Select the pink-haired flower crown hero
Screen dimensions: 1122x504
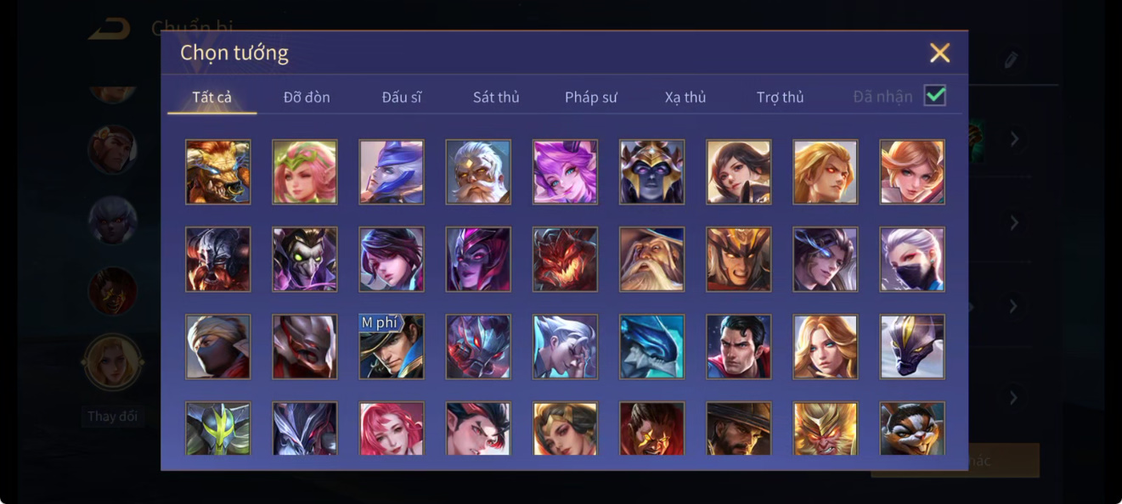pyautogui.click(x=305, y=171)
